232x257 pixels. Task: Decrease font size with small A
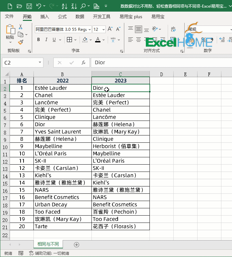118,29
